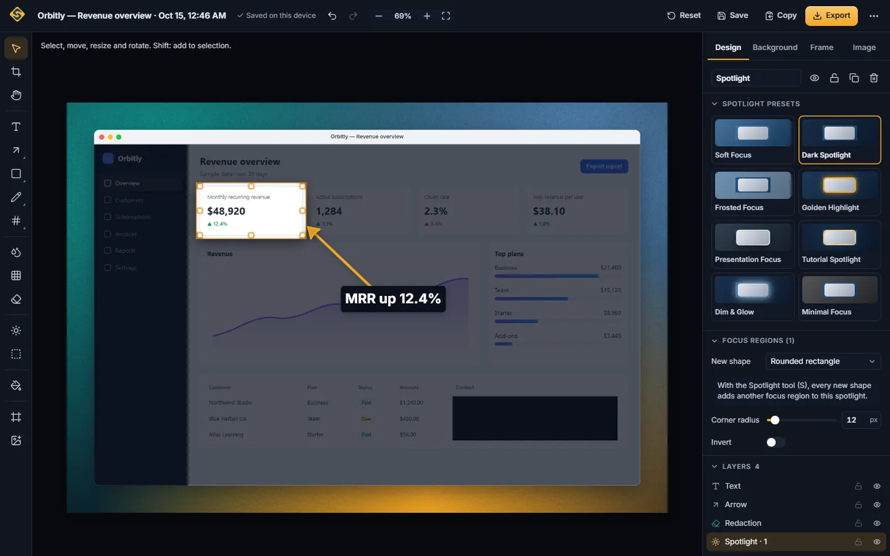The width and height of the screenshot is (890, 556).
Task: Choose the arrow drawing tool in the toolbar
Action: pyautogui.click(x=16, y=150)
